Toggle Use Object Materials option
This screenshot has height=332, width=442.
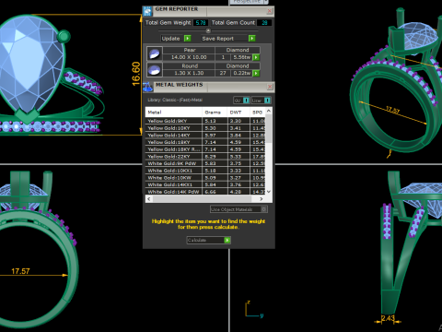click(263, 209)
